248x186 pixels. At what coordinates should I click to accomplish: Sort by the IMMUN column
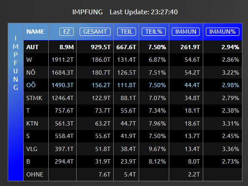coord(186,32)
